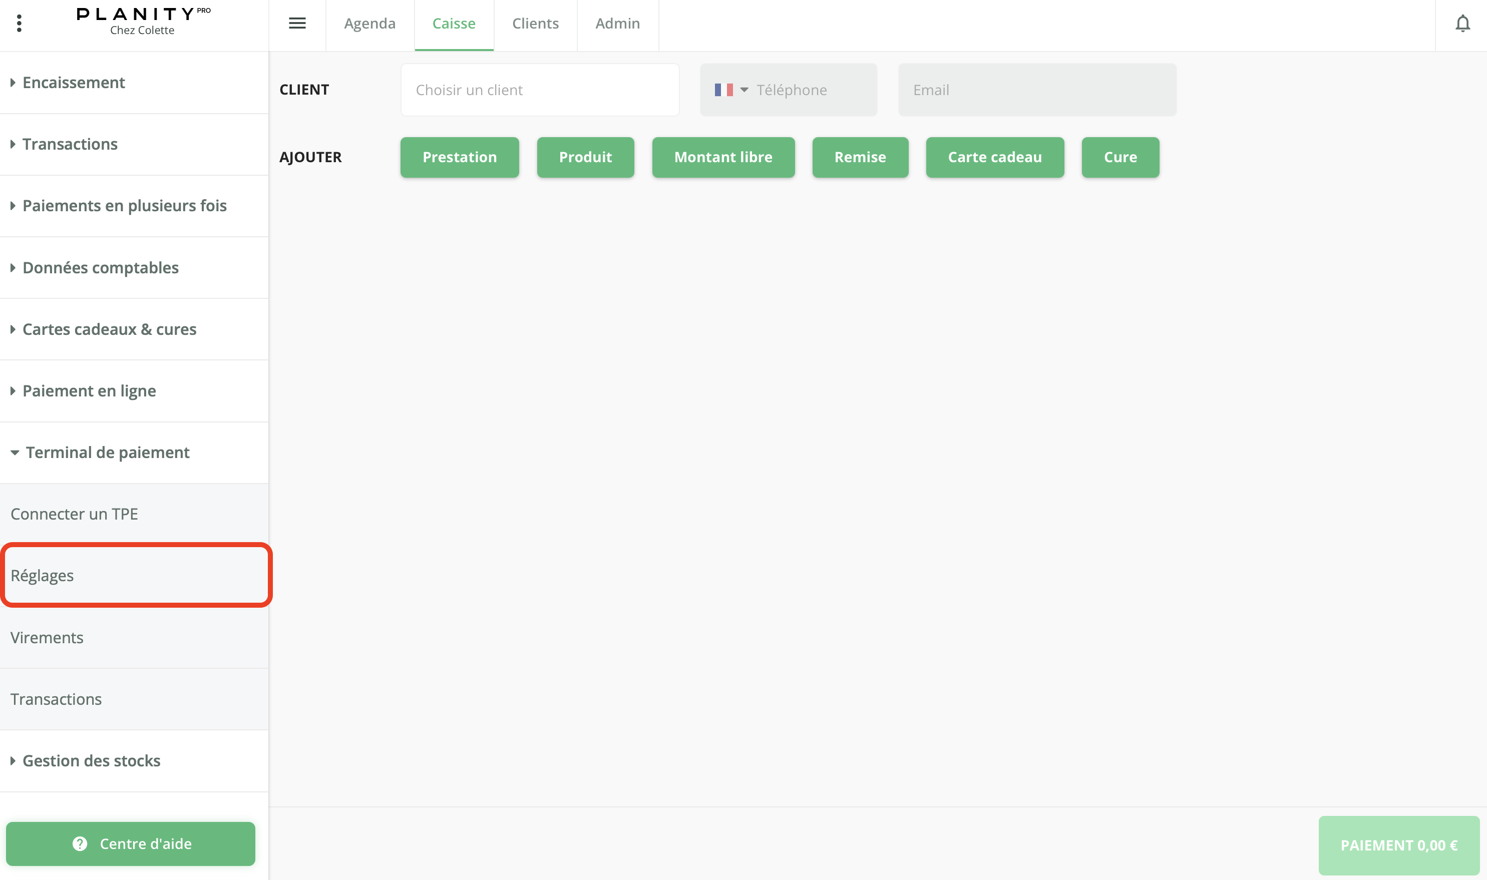Add a Prestation to the sale

click(459, 157)
